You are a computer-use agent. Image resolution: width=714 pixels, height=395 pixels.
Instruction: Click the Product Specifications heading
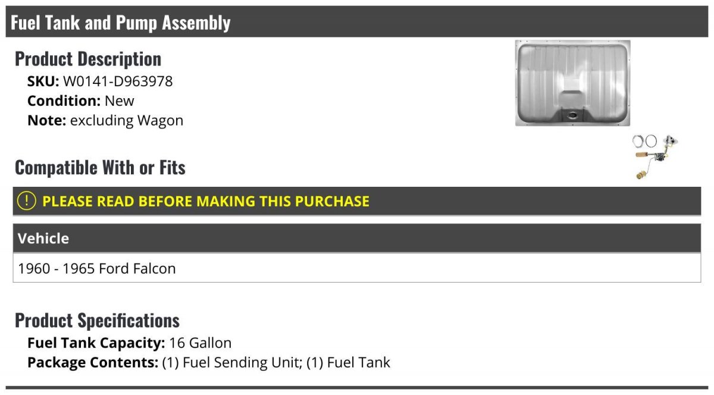pyautogui.click(x=97, y=321)
